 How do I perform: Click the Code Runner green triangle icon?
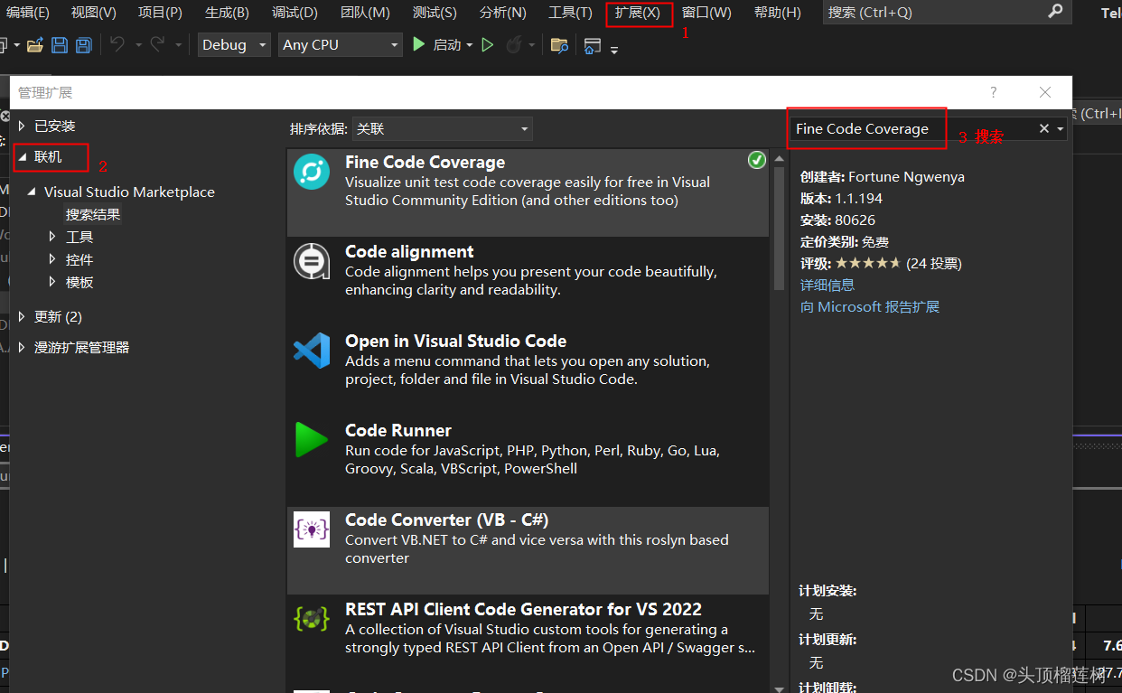coord(312,440)
